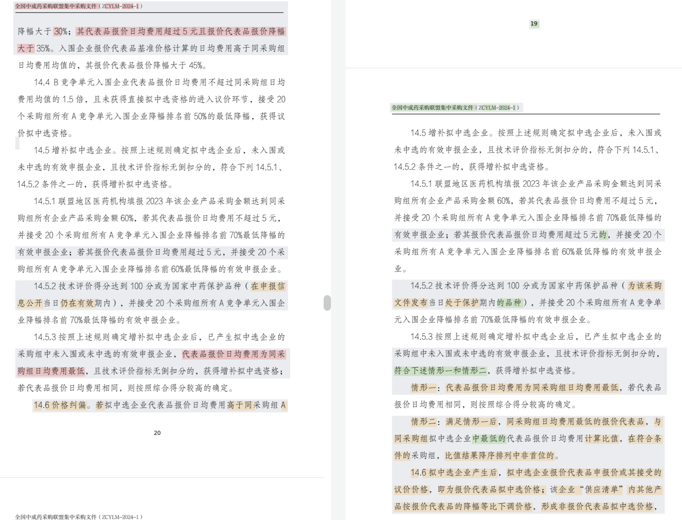The width and height of the screenshot is (682, 520).
Task: Click the orange-highlighted '计算比值' in the right document
Action: (602, 439)
